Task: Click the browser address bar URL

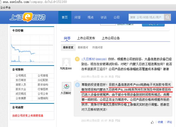Action: (35, 2)
